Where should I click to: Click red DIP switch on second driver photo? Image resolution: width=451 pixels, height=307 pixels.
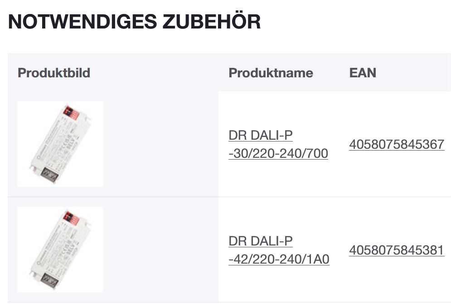click(72, 217)
